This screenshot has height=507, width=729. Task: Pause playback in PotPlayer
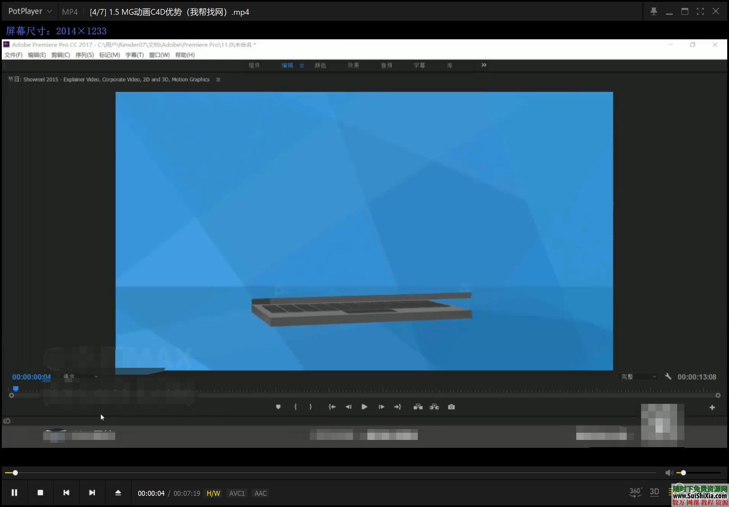14,493
